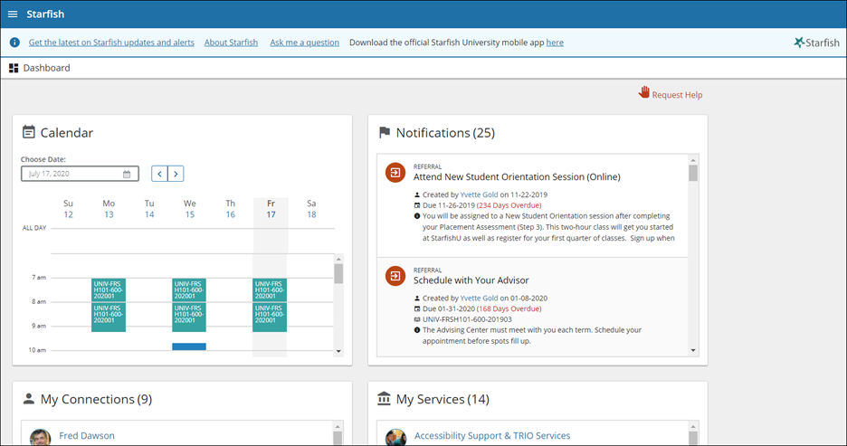
Task: Go to next week with right arrow
Action: 176,174
